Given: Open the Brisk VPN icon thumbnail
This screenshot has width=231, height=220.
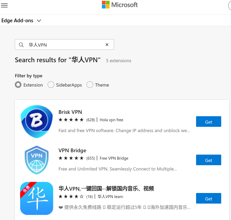Looking at the screenshot, I should pos(37,122).
